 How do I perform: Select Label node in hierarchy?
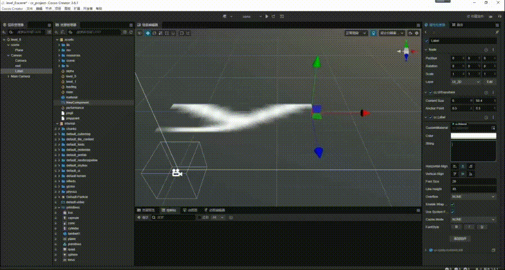pyautogui.click(x=19, y=71)
